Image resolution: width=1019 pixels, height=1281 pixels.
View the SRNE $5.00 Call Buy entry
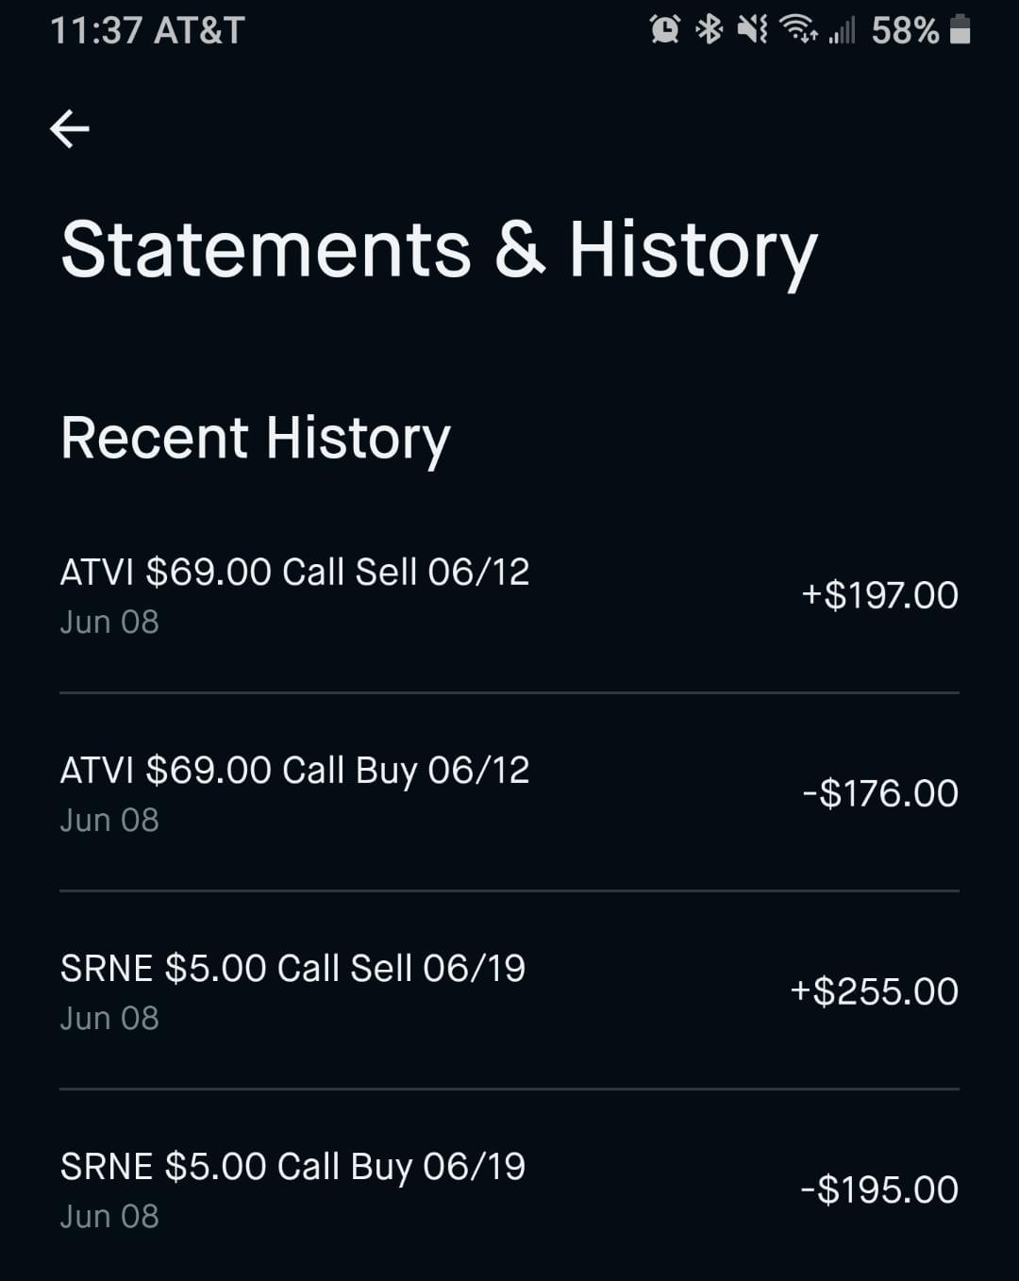(x=292, y=1167)
